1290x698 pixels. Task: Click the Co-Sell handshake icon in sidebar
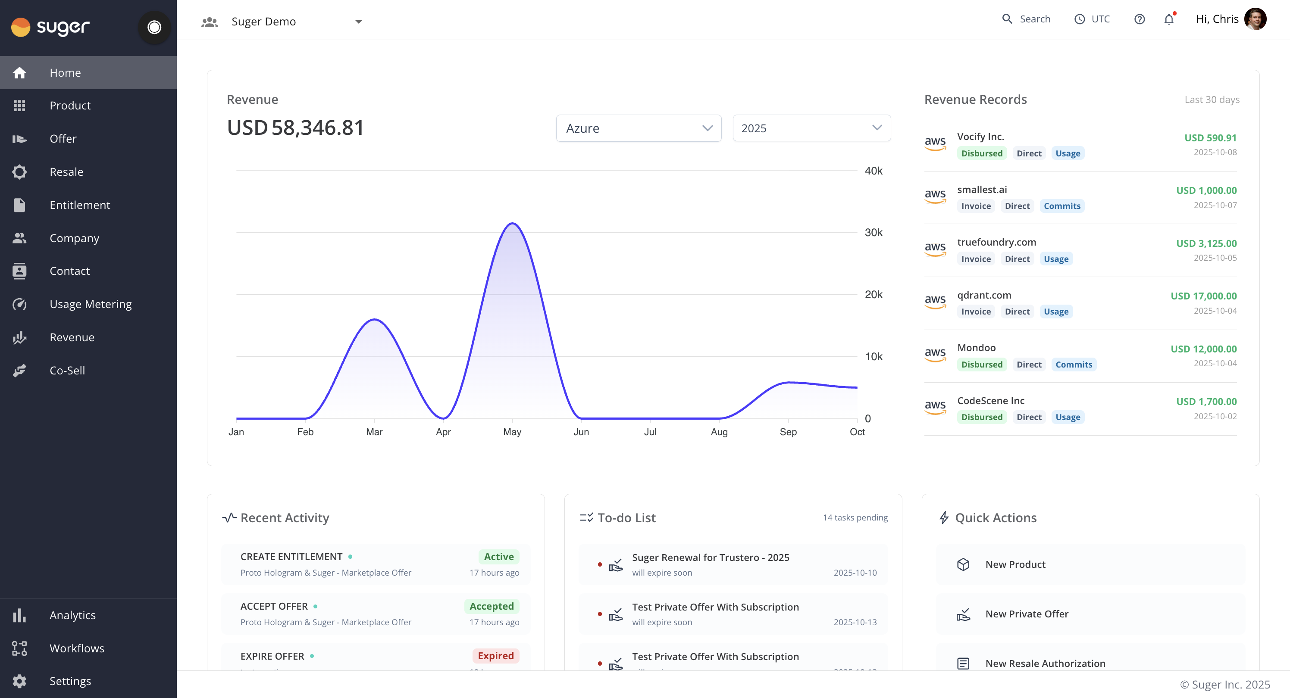click(x=19, y=370)
